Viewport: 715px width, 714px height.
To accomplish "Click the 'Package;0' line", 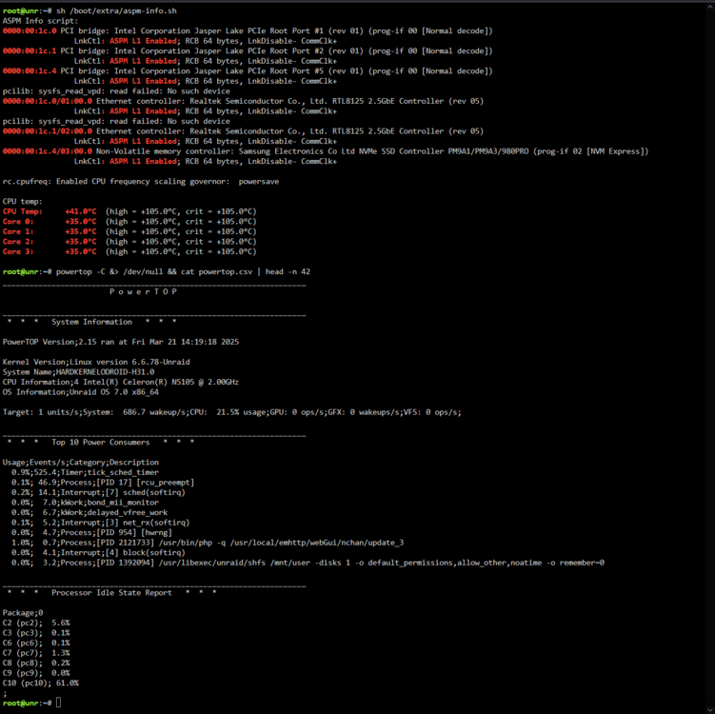I will click(22, 612).
